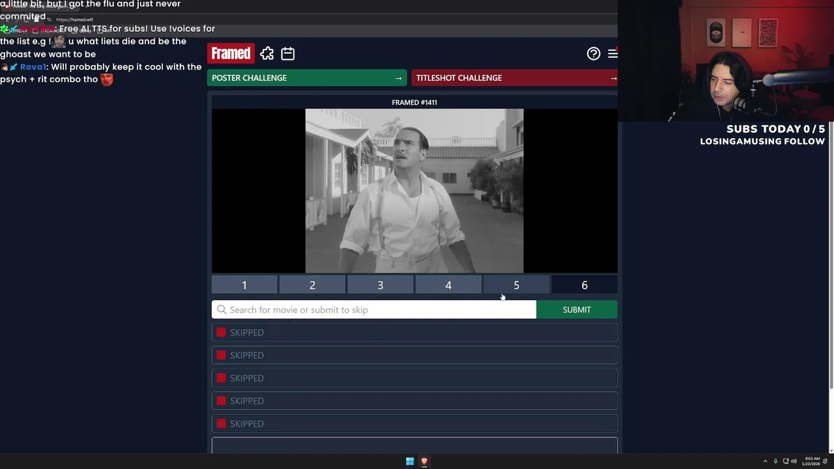This screenshot has width=834, height=469.
Task: Switch to frame 5
Action: [516, 285]
